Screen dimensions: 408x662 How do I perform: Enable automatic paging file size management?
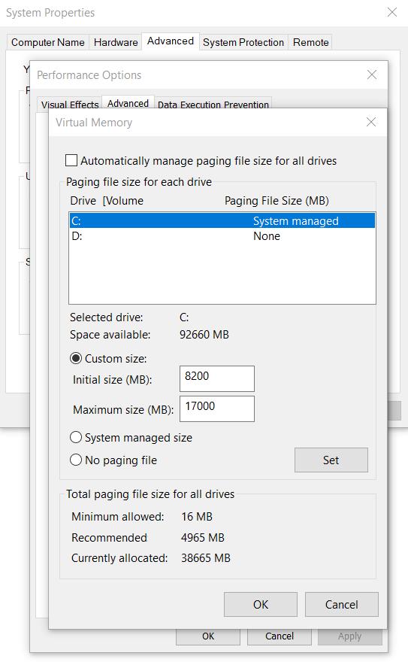point(71,160)
